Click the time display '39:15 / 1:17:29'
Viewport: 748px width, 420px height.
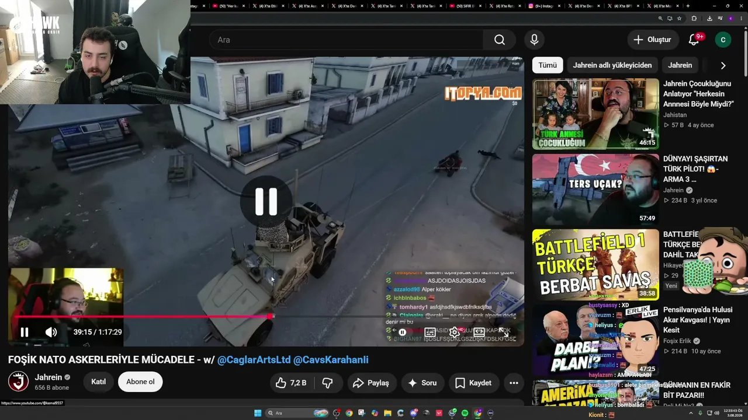(x=98, y=332)
